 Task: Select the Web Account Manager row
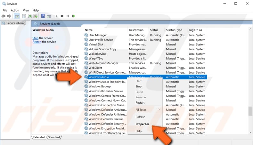145,63
